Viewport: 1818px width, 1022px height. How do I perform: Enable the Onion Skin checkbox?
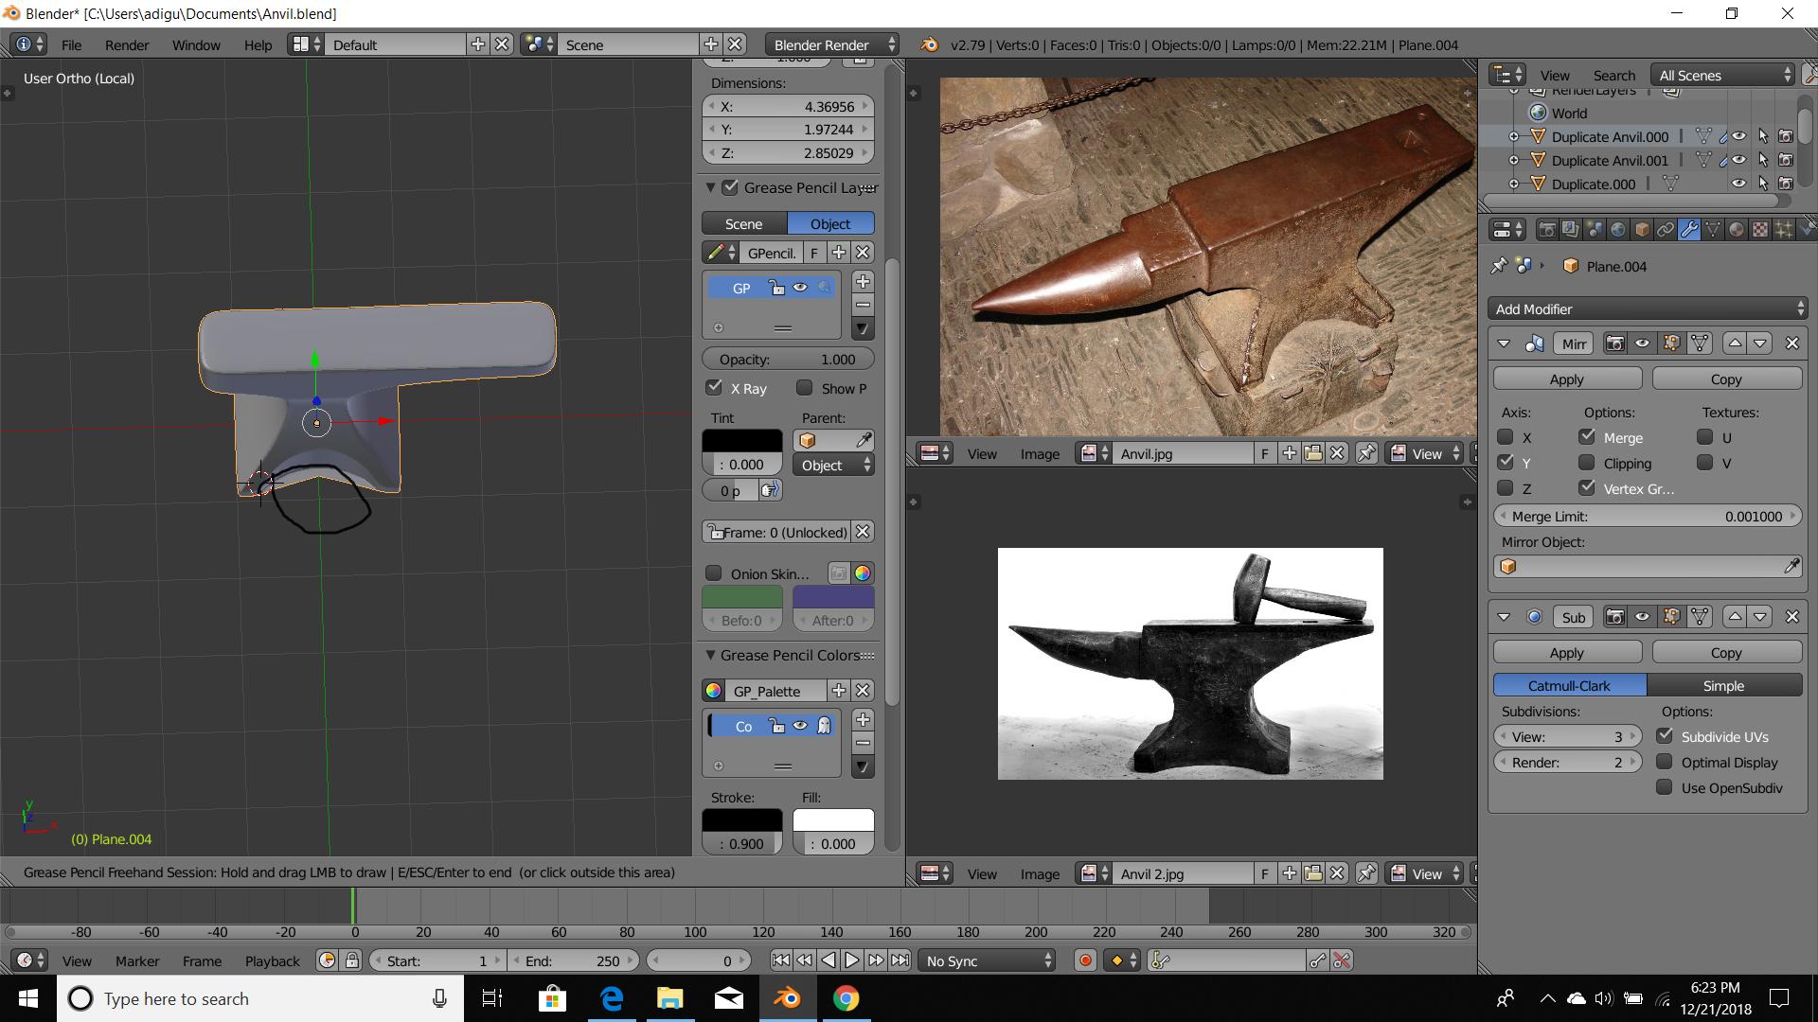(714, 573)
